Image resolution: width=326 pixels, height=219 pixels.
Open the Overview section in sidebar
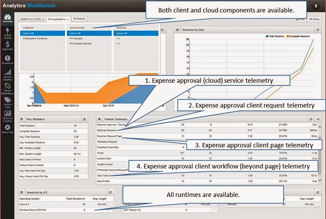[x=7, y=18]
